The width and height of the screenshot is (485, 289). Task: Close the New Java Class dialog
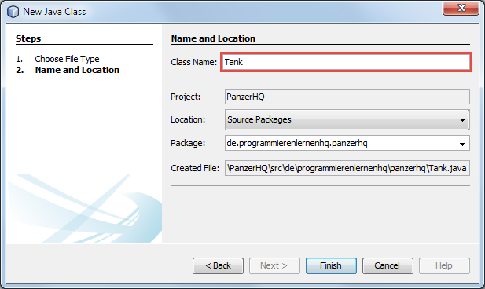tap(461, 8)
